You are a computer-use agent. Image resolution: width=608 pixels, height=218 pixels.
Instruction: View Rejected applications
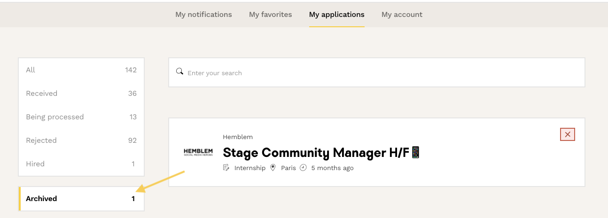(81, 140)
